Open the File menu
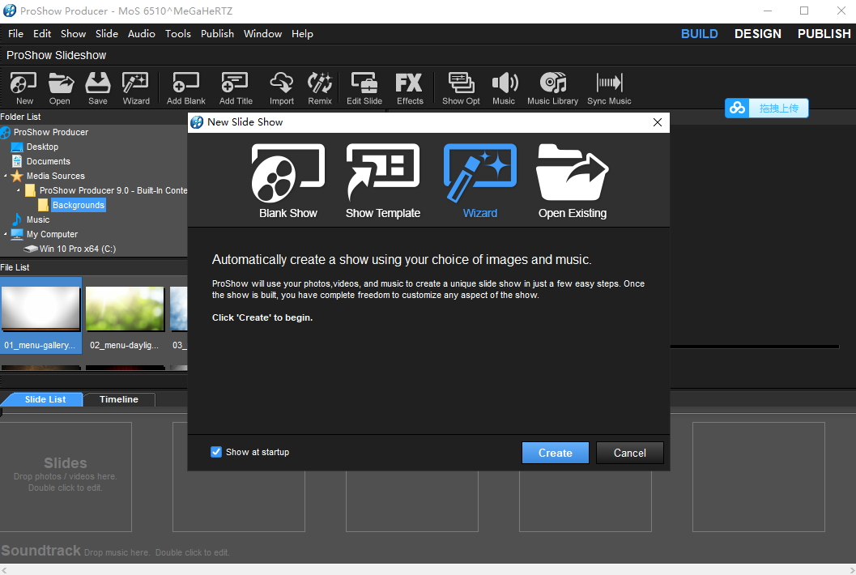856x575 pixels. coord(16,34)
